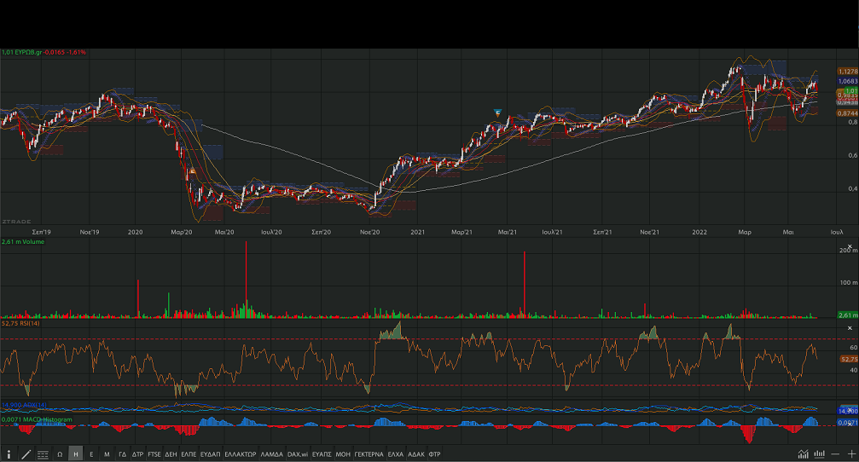Select the line drawing tool
This screenshot has width=859, height=462.
tap(26, 454)
